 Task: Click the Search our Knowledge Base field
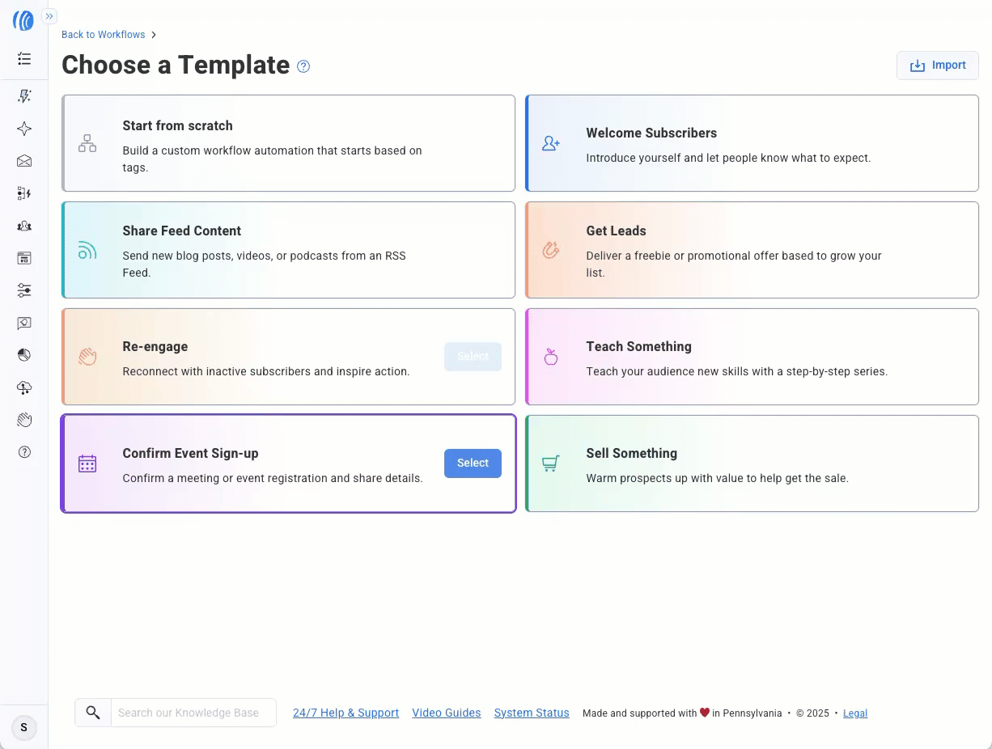click(193, 713)
